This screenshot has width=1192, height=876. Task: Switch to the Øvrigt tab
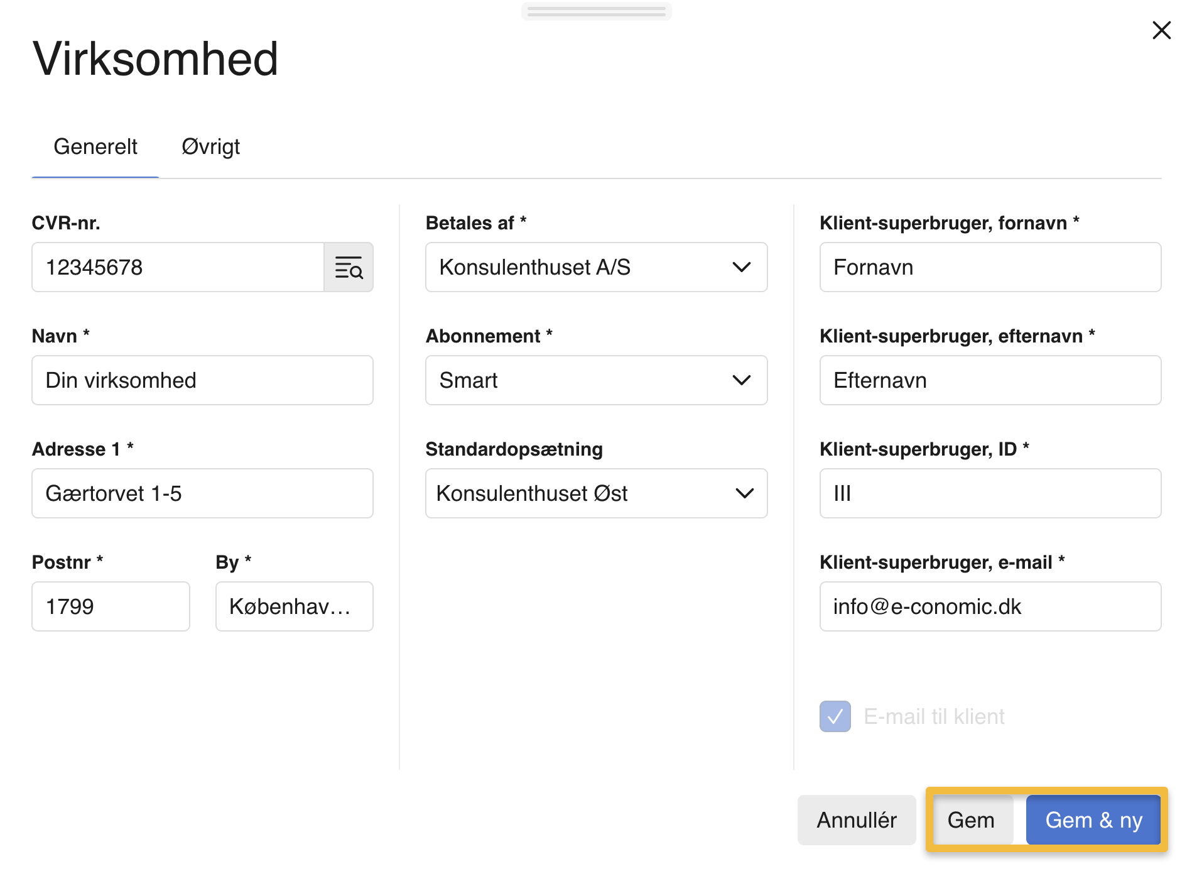coord(210,146)
